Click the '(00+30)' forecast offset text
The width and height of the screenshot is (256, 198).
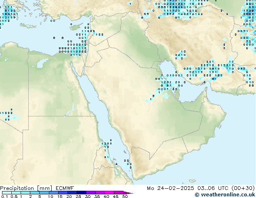(x=243, y=188)
